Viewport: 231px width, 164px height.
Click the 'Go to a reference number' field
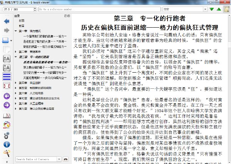coord(100,9)
